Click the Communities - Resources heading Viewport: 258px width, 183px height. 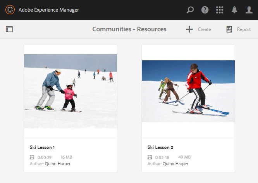tap(129, 29)
